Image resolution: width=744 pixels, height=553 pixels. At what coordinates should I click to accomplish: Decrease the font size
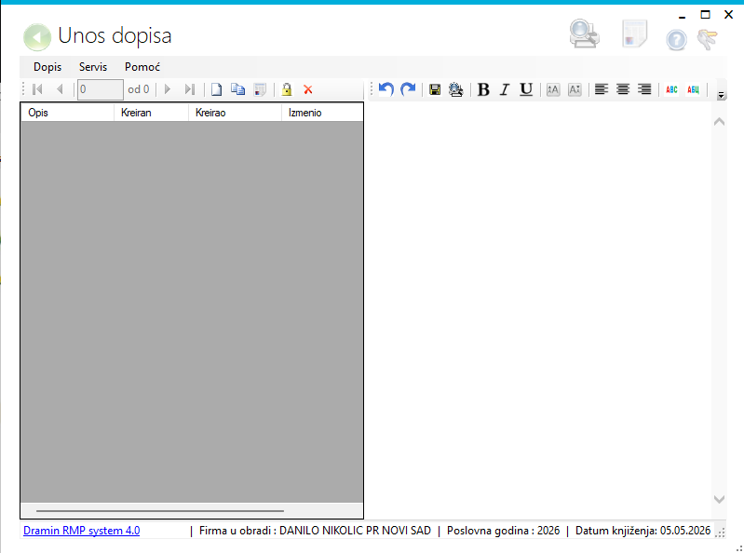coord(575,89)
